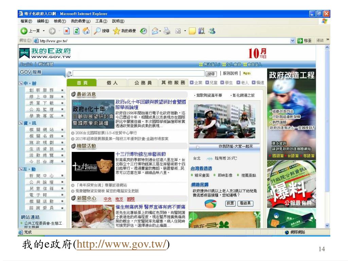Click the 十三行博物館 thumbnail image
Screen dimensions: 348x261
(x=93, y=166)
